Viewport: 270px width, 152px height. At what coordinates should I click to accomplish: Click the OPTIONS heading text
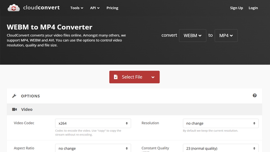click(x=30, y=96)
